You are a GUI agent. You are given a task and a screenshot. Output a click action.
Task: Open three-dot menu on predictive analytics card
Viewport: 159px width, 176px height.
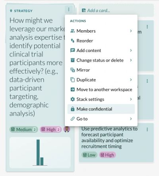147,130
